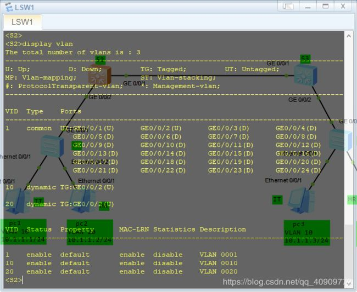Screen dimensions: 357x292
Task: Click 'Management-vlan;' legend text
Action: pyautogui.click(x=187, y=86)
